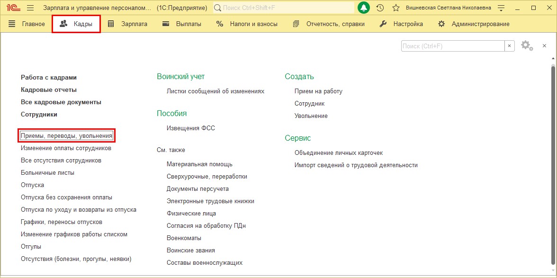Open the Главное section

click(x=33, y=24)
